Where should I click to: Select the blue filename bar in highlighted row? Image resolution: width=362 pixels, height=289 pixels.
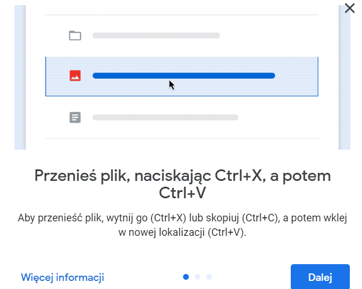click(x=184, y=76)
